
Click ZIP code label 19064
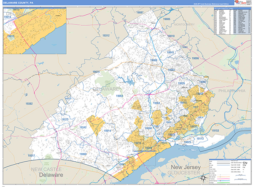coord(156,103)
